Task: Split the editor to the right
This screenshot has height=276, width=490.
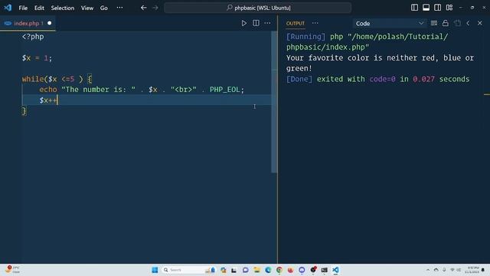Action: pyautogui.click(x=256, y=23)
